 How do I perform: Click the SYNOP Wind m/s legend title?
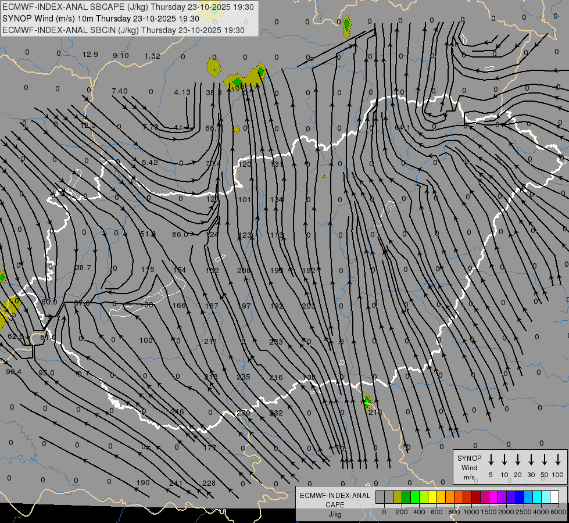pos(469,467)
